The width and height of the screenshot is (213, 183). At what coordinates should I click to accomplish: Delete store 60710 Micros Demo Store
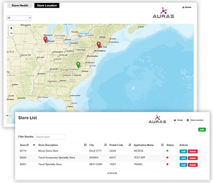193,151
